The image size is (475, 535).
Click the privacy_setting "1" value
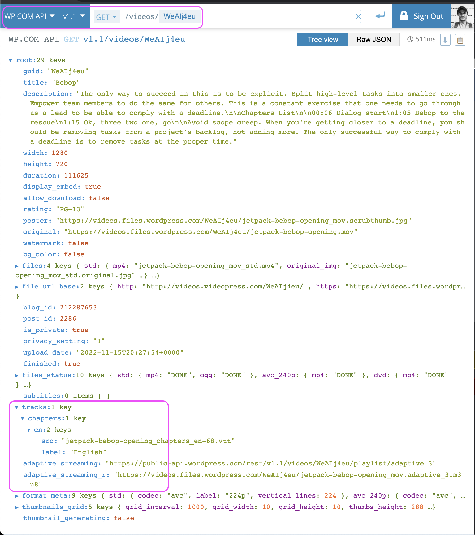(x=99, y=341)
